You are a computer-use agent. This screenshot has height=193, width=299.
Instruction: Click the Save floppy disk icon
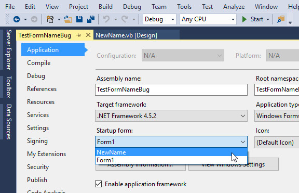pyautogui.click(x=79, y=19)
